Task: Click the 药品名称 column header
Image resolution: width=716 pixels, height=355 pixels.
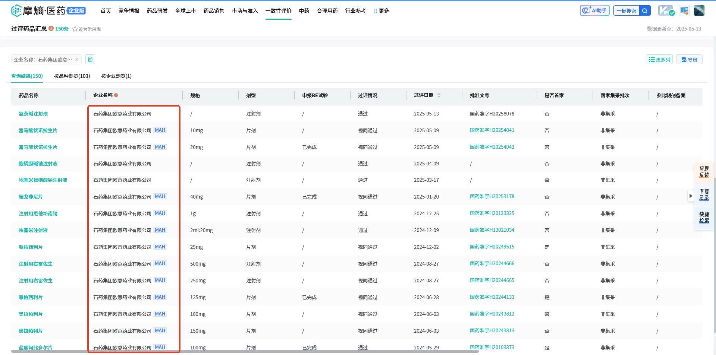Action: click(x=29, y=96)
